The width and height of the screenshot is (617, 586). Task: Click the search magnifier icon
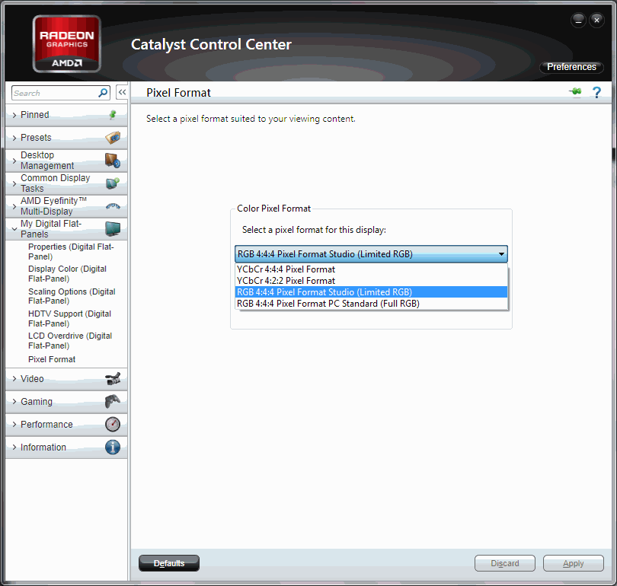[103, 93]
